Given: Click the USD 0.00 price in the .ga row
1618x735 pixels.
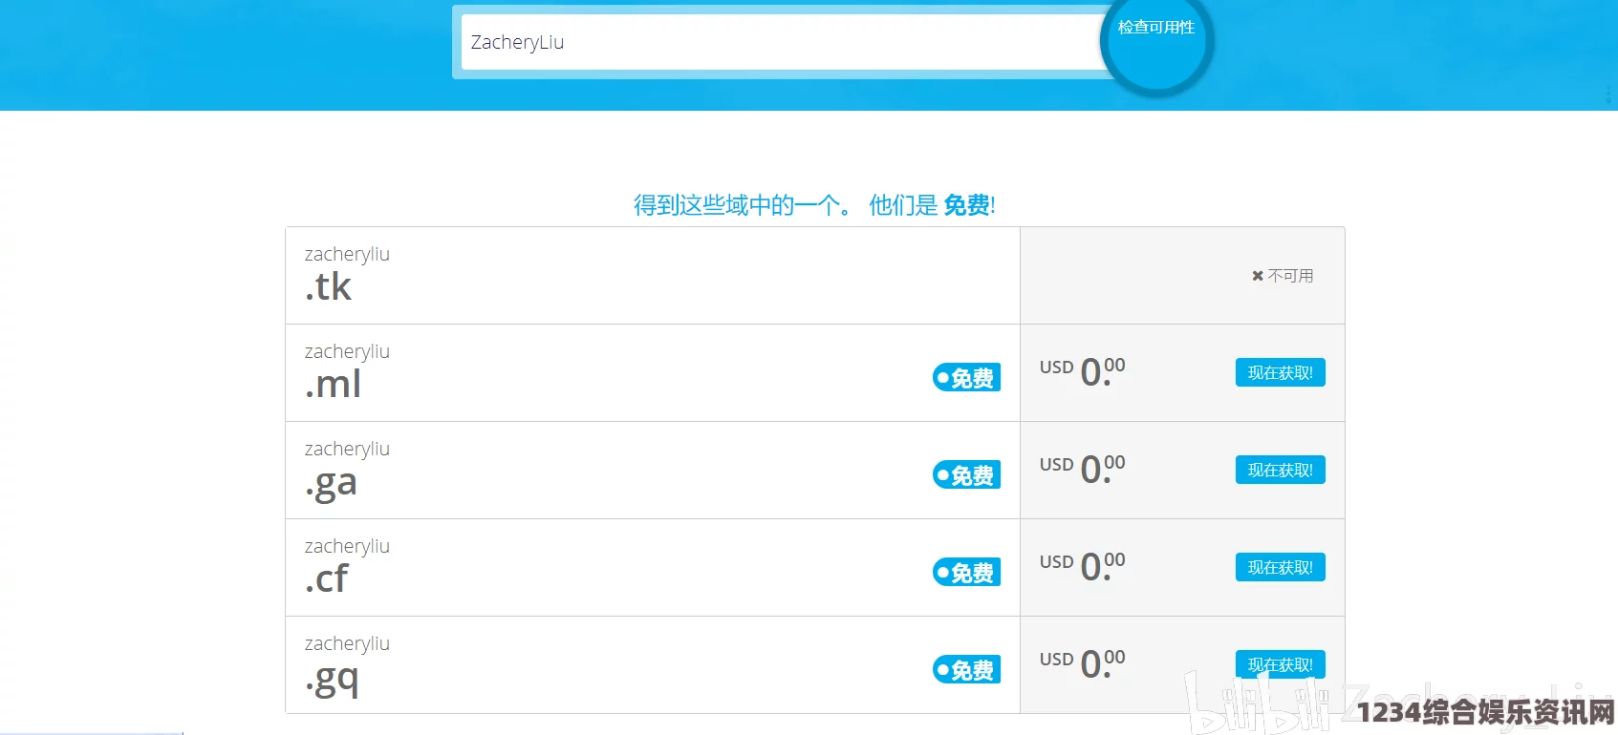Looking at the screenshot, I should (1083, 468).
